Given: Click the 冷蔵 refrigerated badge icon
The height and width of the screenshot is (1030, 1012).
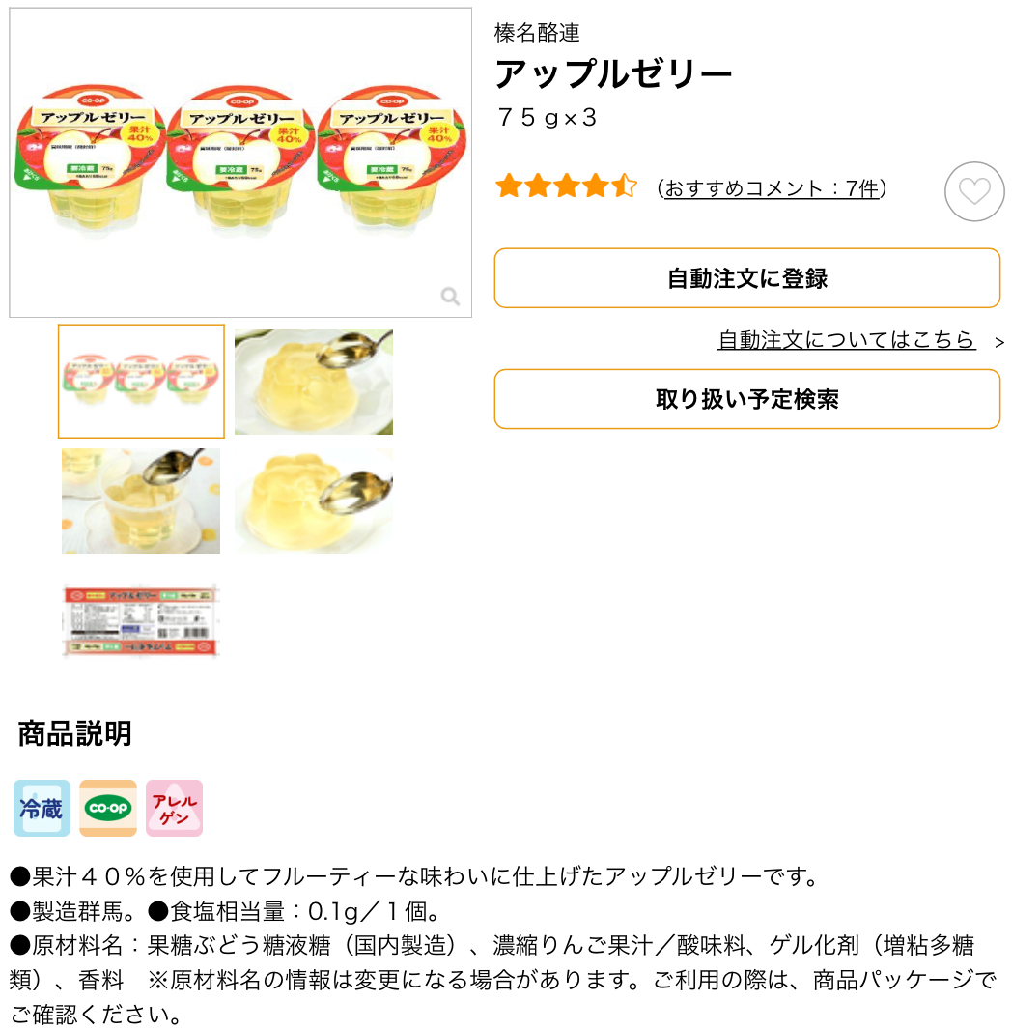Looking at the screenshot, I should (x=42, y=808).
